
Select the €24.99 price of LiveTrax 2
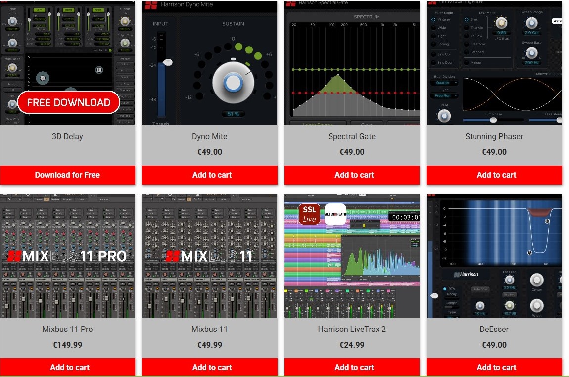(352, 345)
